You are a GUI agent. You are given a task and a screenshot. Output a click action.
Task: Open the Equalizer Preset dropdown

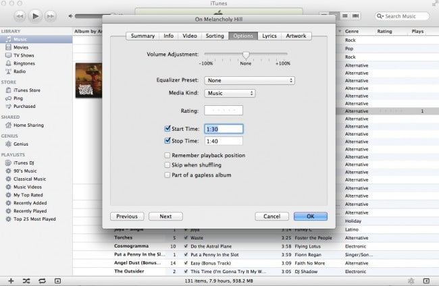pyautogui.click(x=249, y=80)
